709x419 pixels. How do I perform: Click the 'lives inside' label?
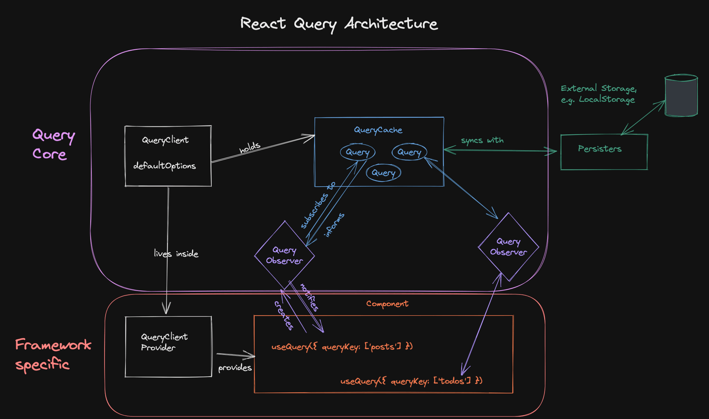tap(176, 254)
